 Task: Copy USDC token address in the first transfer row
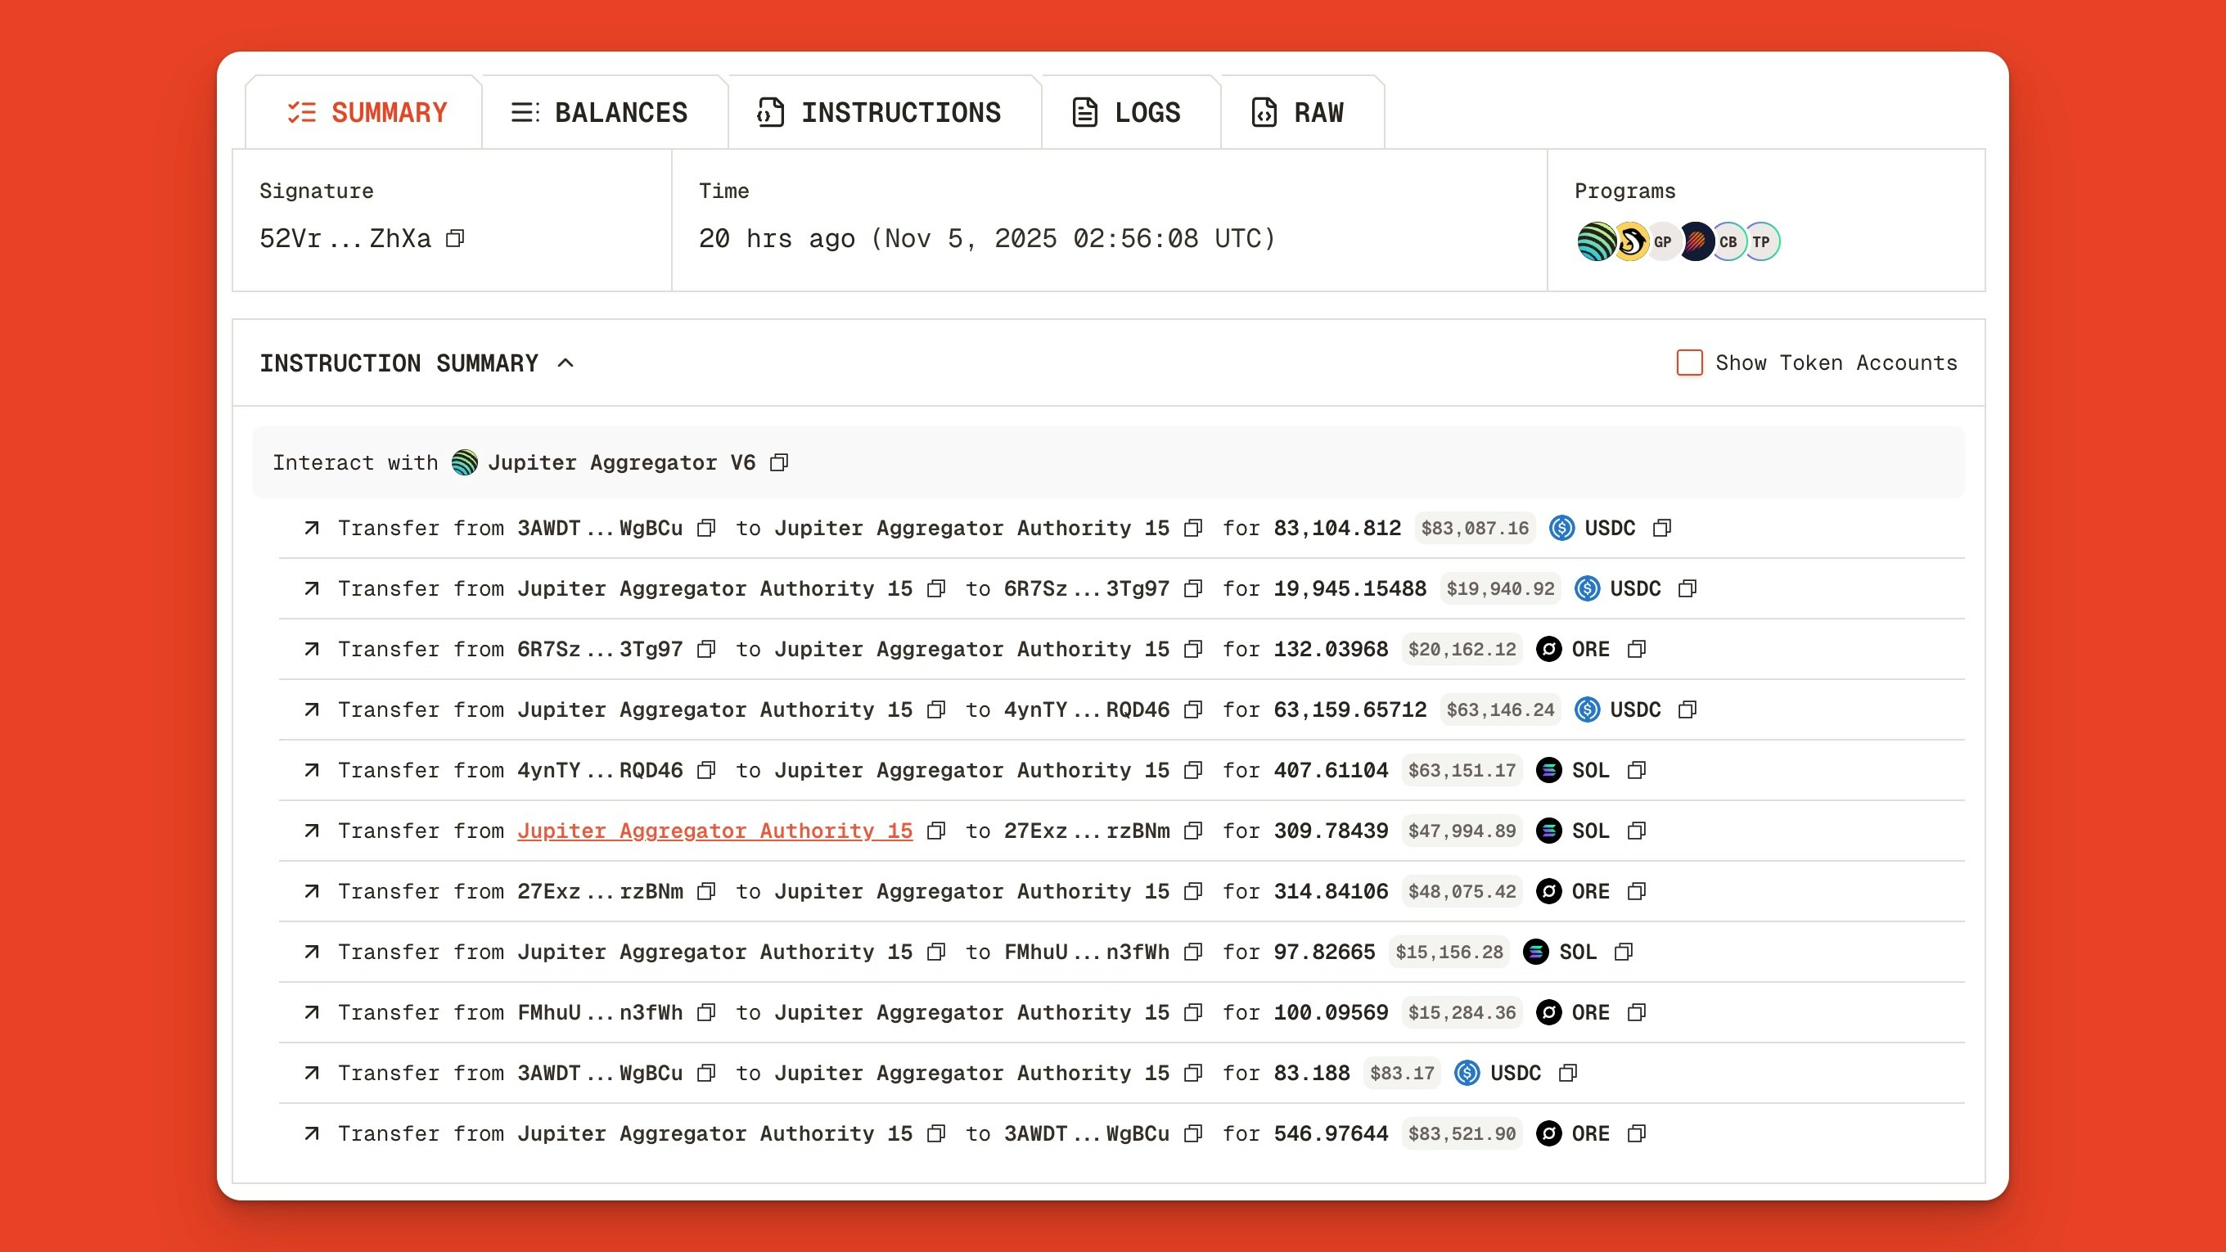[x=1661, y=528]
